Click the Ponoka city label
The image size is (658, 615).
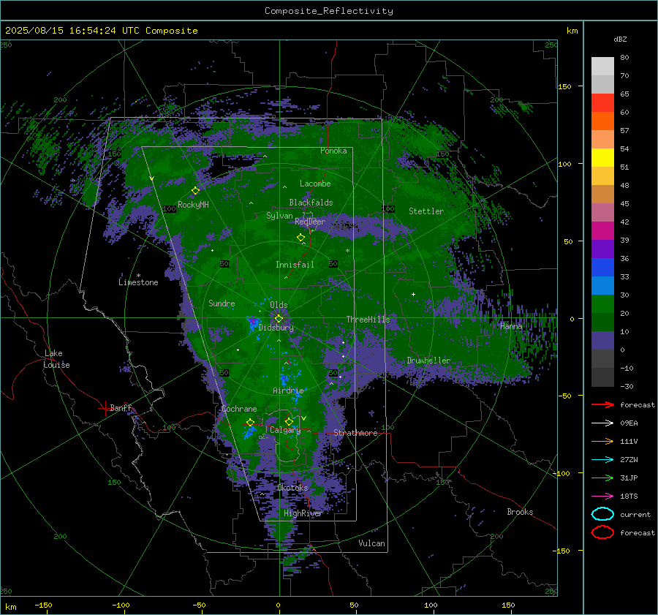pyautogui.click(x=333, y=151)
